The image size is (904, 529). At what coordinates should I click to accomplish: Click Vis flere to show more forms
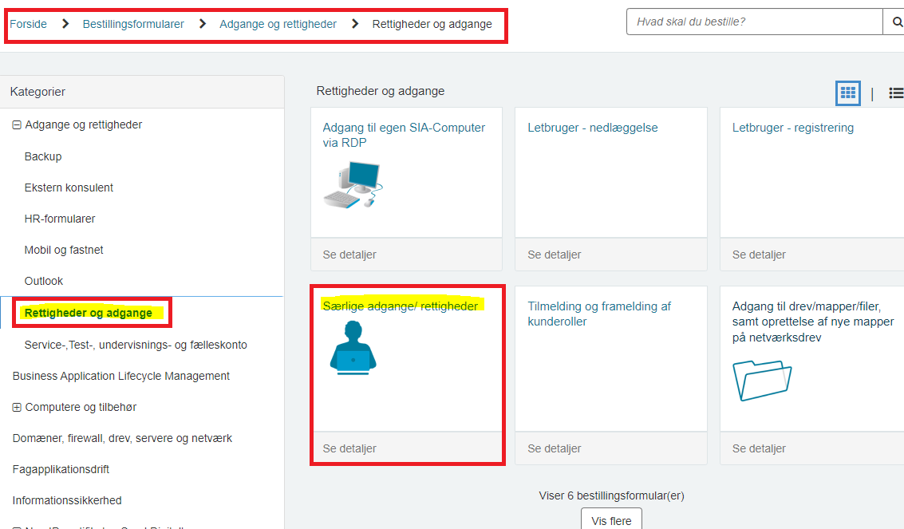pyautogui.click(x=610, y=519)
